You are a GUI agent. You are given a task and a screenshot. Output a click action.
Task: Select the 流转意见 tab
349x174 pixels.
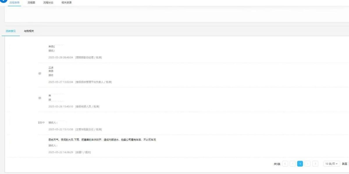[11, 31]
